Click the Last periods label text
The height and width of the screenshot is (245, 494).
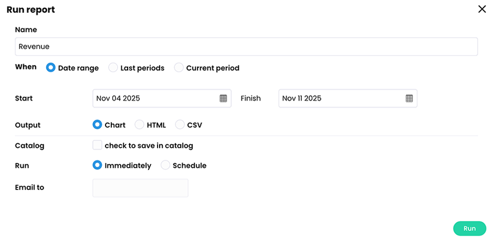(142, 68)
